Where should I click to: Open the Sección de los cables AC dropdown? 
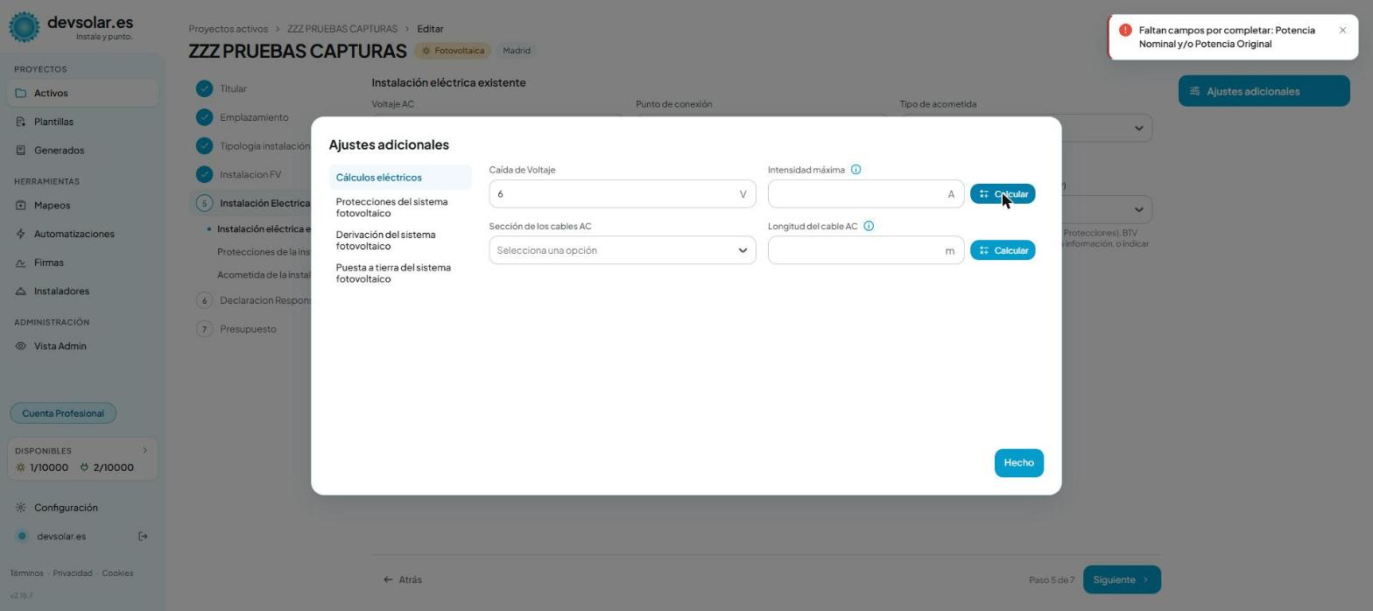point(623,250)
